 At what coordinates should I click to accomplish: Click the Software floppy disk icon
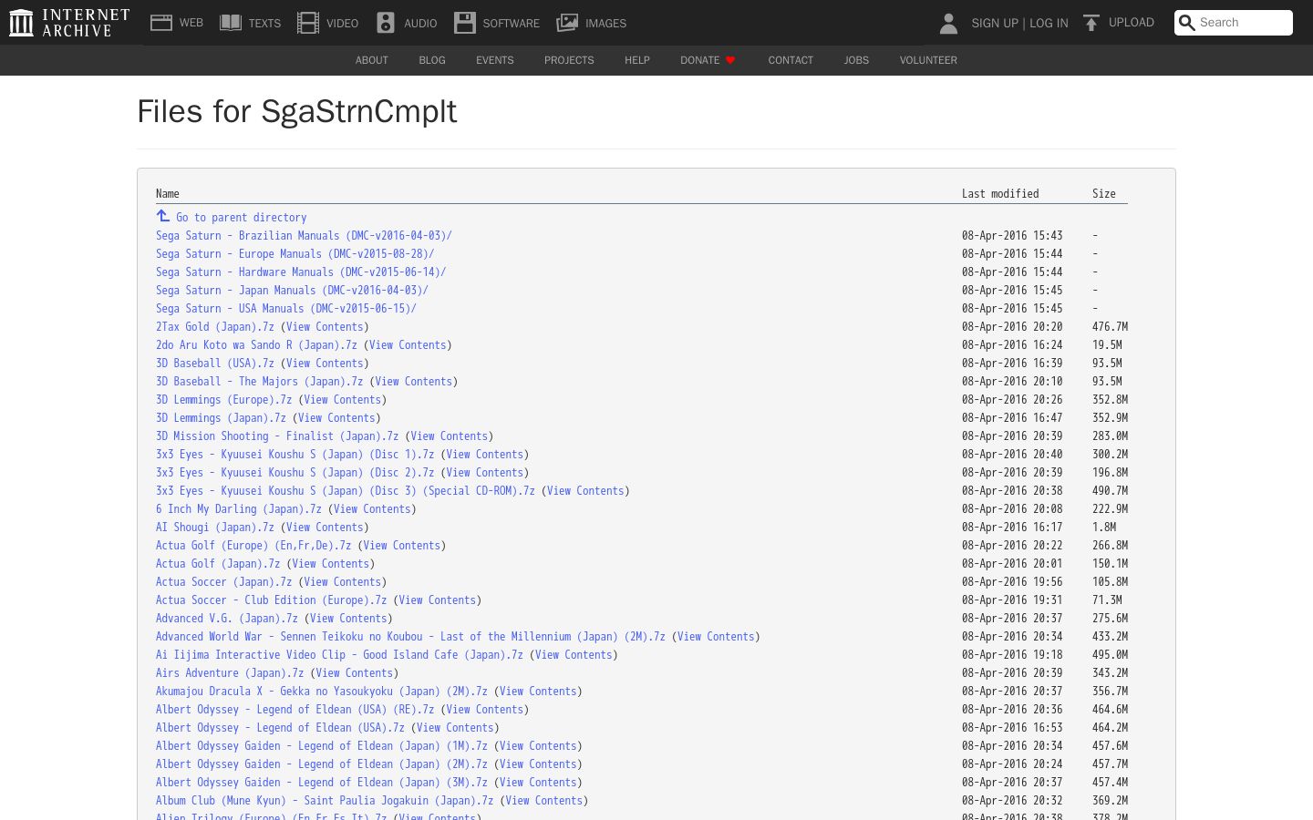(x=465, y=23)
